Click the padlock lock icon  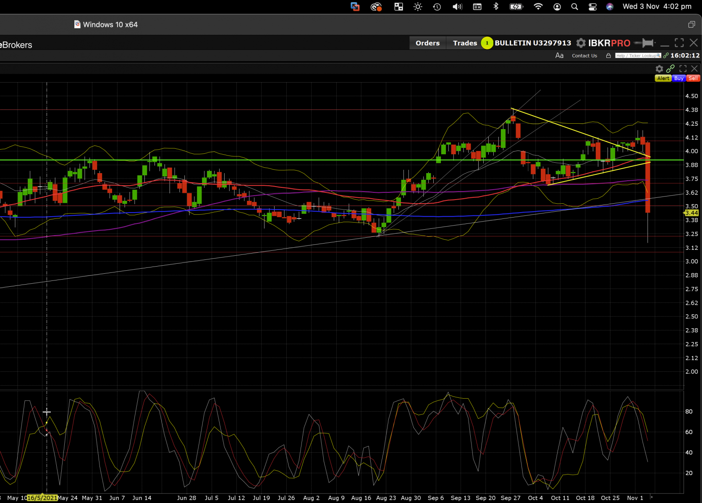(x=608, y=55)
